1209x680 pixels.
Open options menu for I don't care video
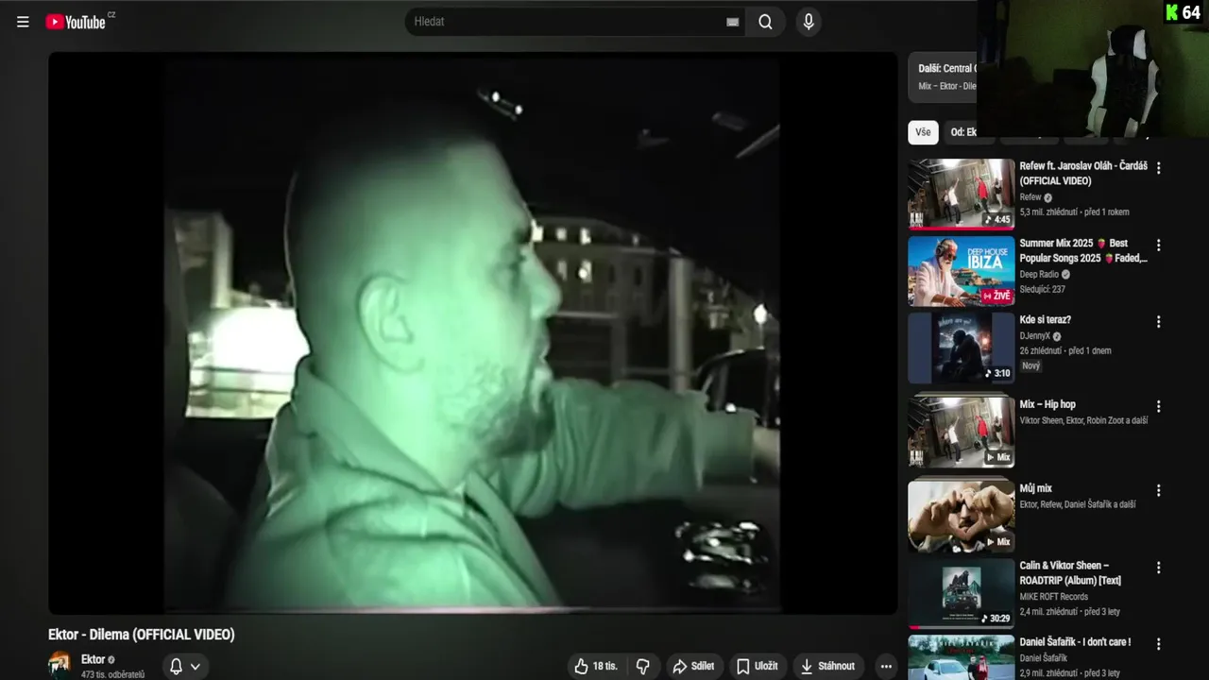(1159, 645)
